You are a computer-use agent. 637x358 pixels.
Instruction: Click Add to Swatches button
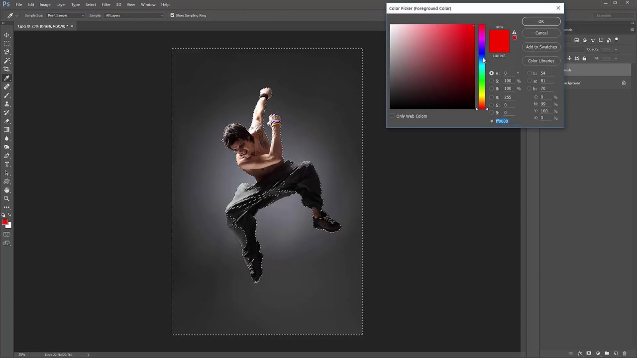point(541,47)
